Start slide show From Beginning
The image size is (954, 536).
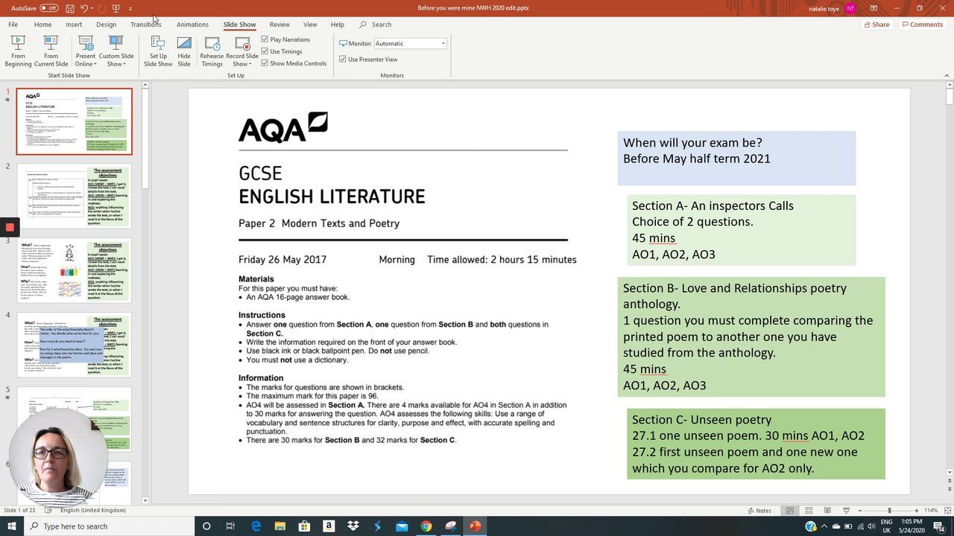(x=18, y=51)
